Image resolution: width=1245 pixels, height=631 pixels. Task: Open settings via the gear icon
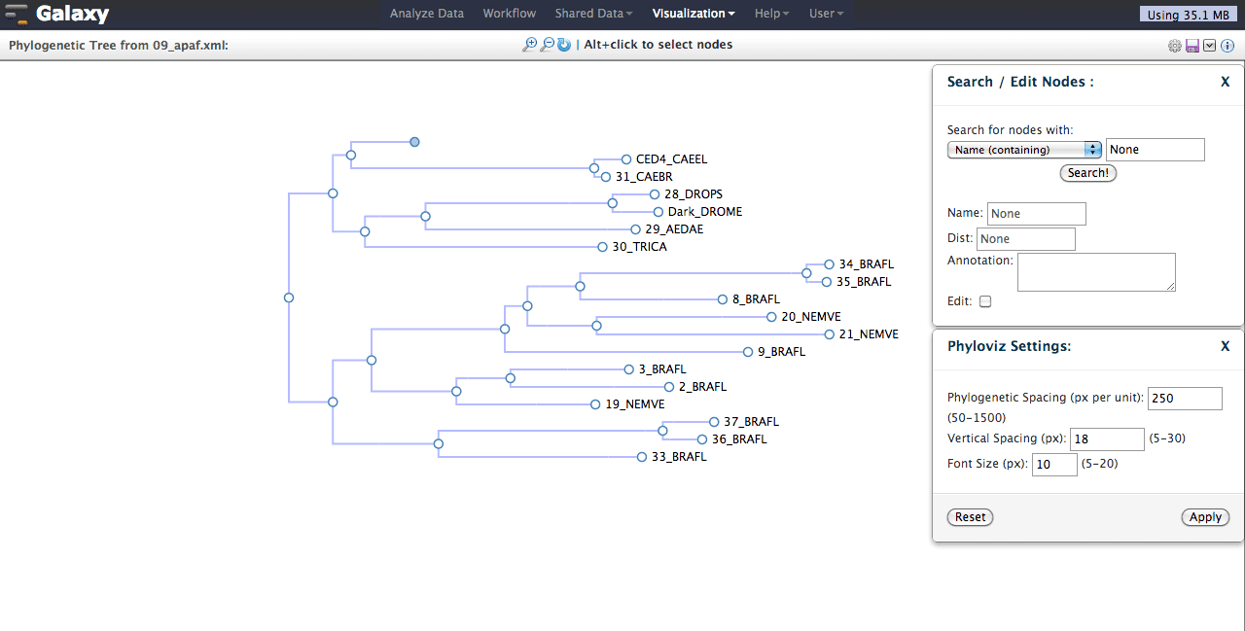tap(1174, 45)
